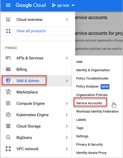
Task: Expand the Compute Engine chevron
Action: (67, 104)
